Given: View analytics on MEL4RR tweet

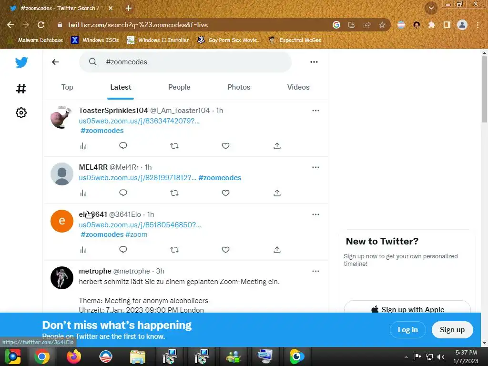Looking at the screenshot, I should [83, 193].
